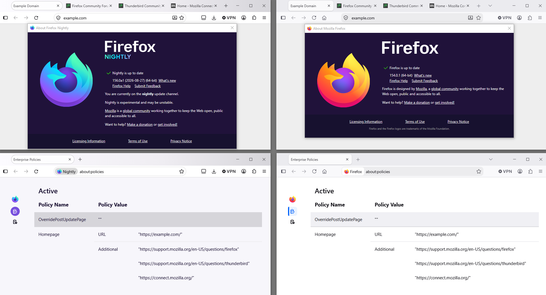The width and height of the screenshot is (546, 295).
Task: Click tracking protection shield in Nightly example.com window
Action: [58, 18]
